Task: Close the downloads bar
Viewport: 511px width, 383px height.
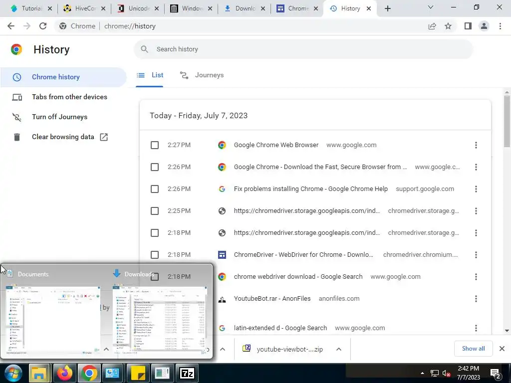Action: point(502,349)
